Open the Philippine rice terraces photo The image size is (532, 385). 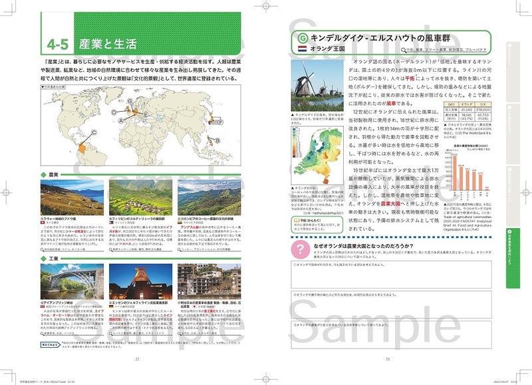coord(141,197)
